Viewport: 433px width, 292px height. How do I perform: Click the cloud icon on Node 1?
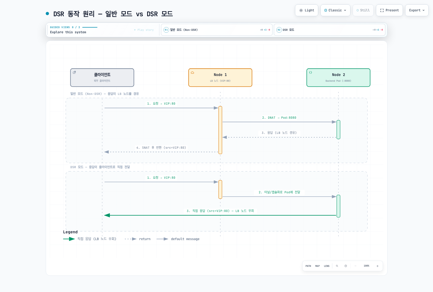click(192, 72)
